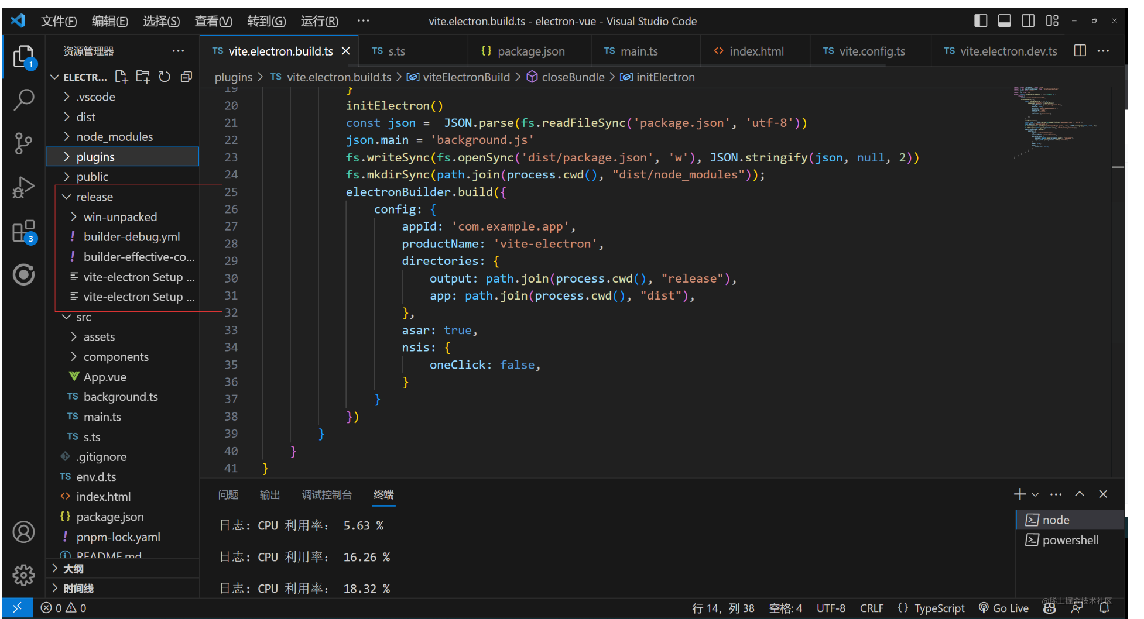Viewport: 1144px width, 619px height.
Task: Click the Copilot status icon
Action: (1050, 608)
